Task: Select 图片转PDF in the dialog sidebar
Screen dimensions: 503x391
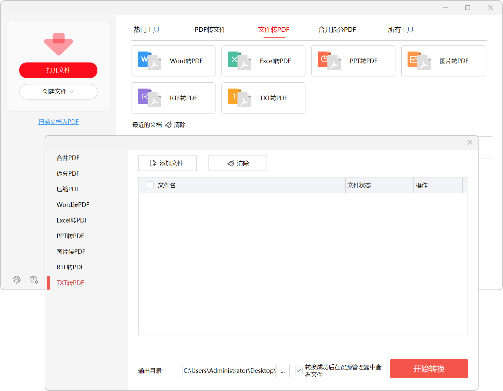Action: click(x=71, y=252)
